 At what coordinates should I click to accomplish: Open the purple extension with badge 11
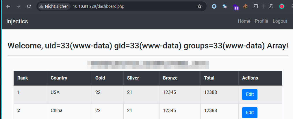coord(235,7)
